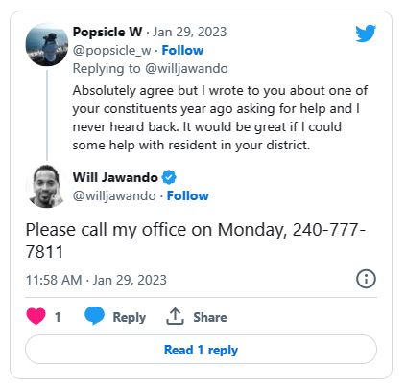Follow the @willjawando account

(x=188, y=195)
